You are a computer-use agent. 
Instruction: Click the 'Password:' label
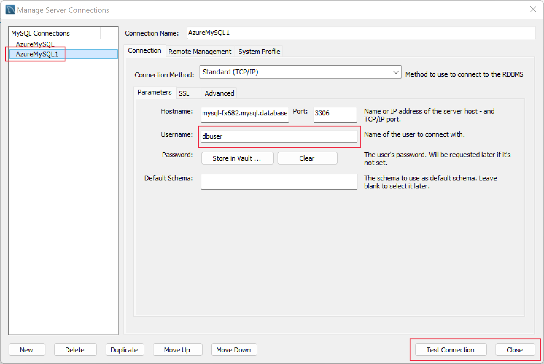pos(177,155)
